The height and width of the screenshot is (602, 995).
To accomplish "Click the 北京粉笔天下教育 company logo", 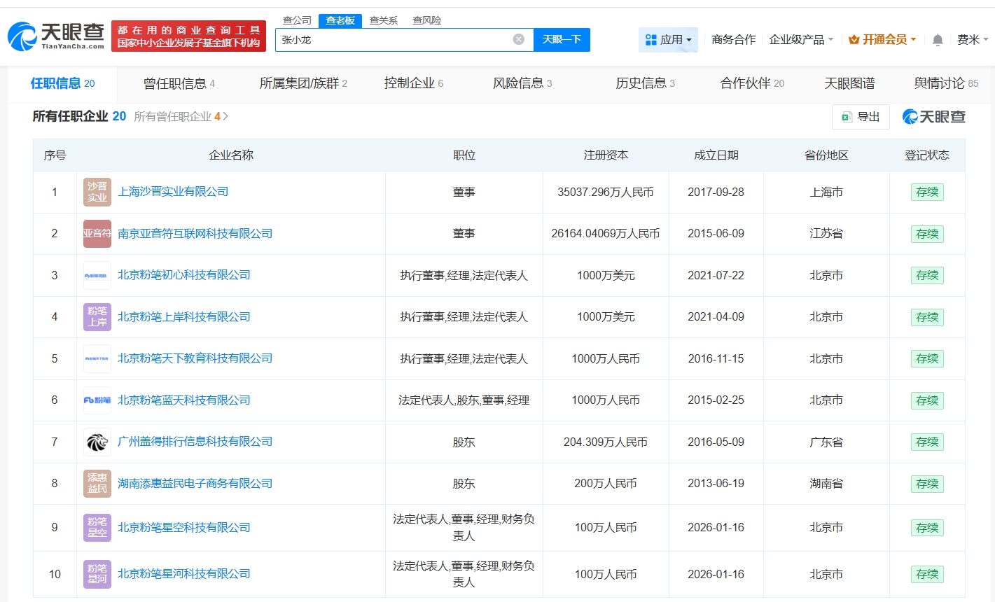I will (x=97, y=358).
